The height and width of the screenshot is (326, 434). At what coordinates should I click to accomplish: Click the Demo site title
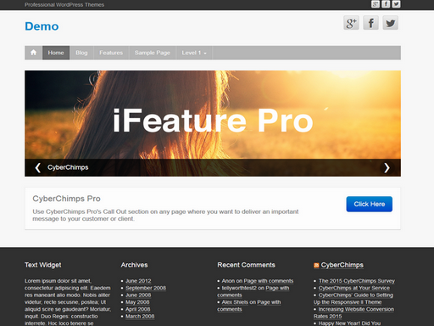coord(42,26)
